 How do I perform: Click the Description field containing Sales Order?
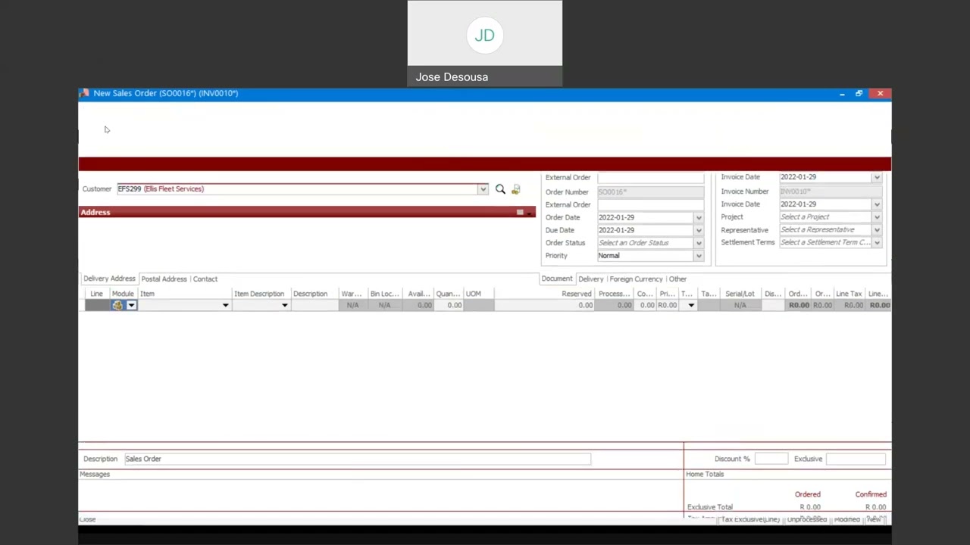357,459
